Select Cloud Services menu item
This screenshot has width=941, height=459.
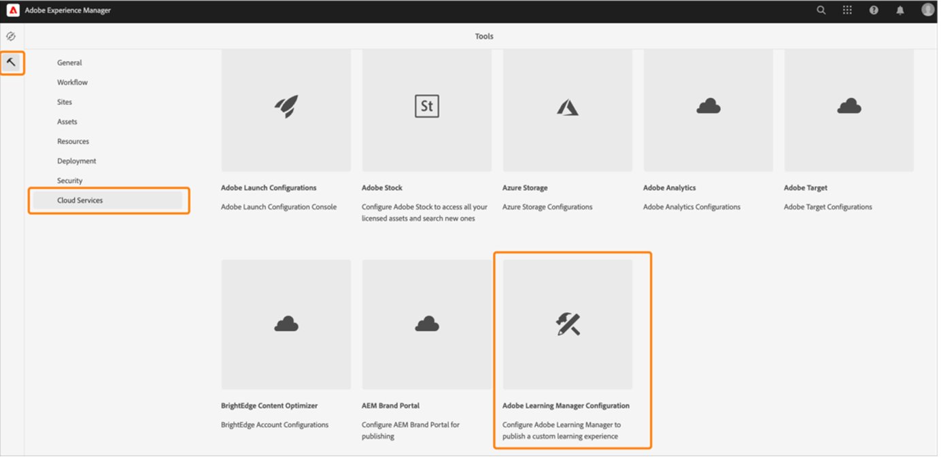tap(80, 201)
